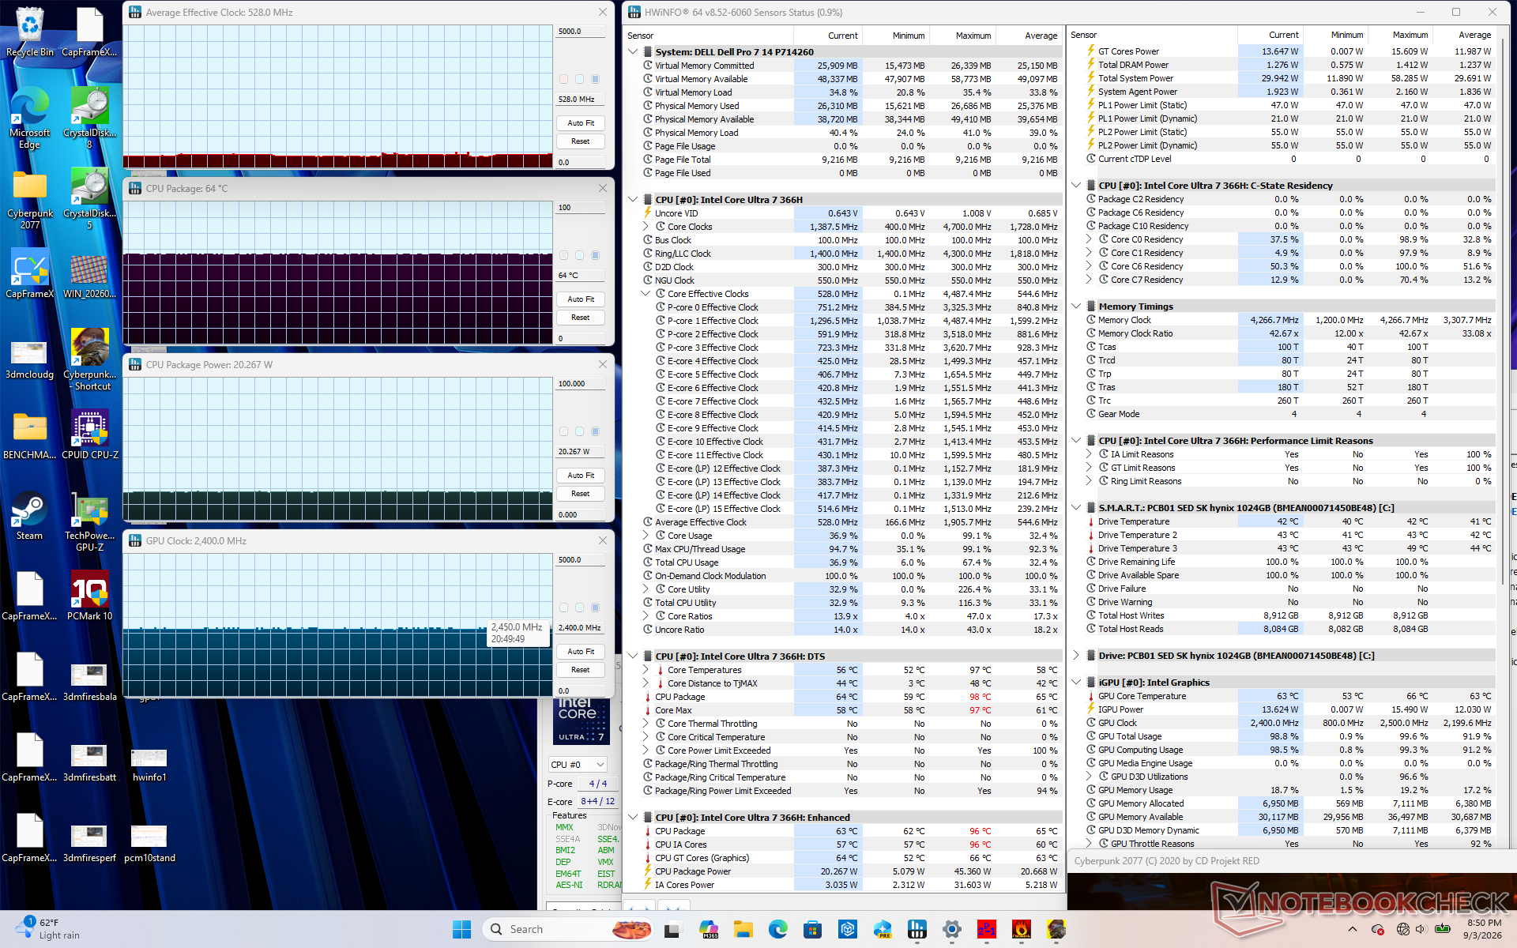This screenshot has height=948, width=1517.
Task: Collapse the Core Effective Clocks tree node
Action: click(x=646, y=294)
